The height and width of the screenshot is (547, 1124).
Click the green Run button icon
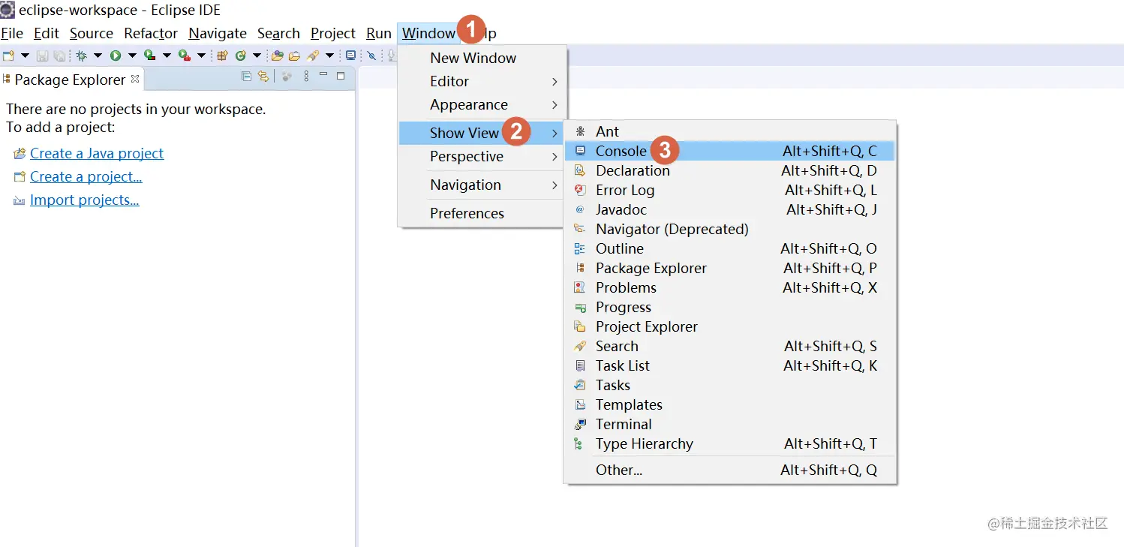(x=116, y=56)
